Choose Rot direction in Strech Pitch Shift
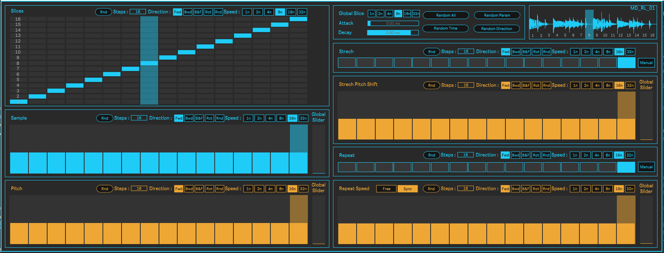The width and height of the screenshot is (664, 253). 536,86
